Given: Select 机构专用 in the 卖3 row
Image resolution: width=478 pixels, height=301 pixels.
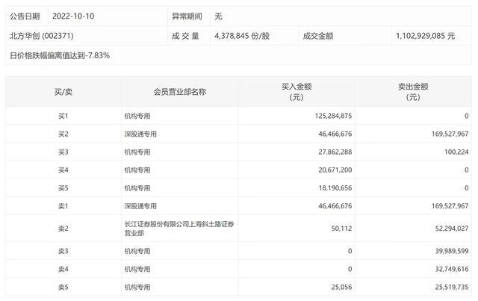Looking at the screenshot, I should 137,251.
